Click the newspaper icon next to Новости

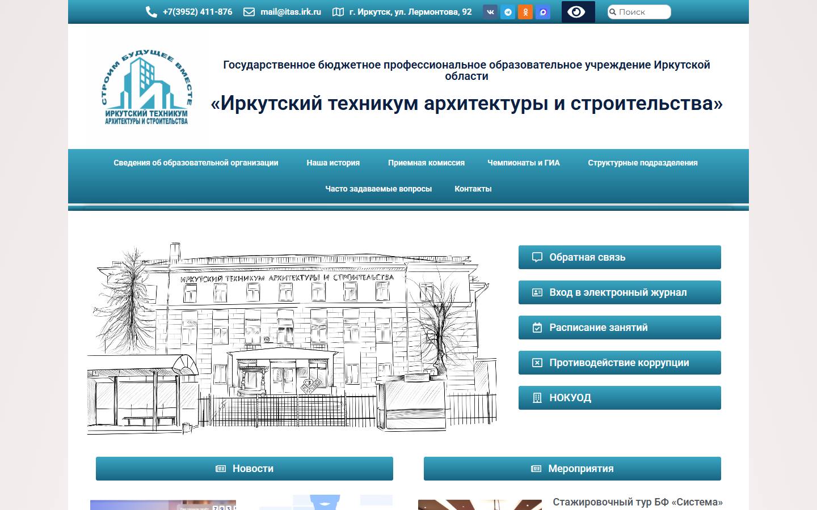coord(221,469)
